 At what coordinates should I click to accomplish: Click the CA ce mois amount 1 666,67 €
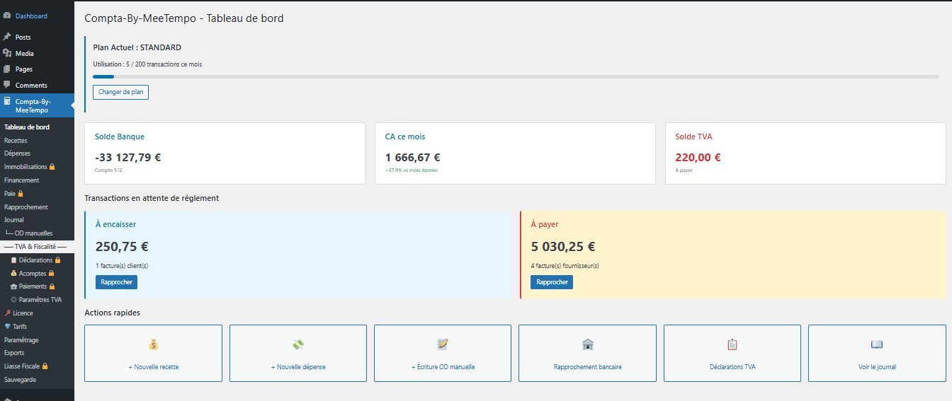[x=413, y=158]
